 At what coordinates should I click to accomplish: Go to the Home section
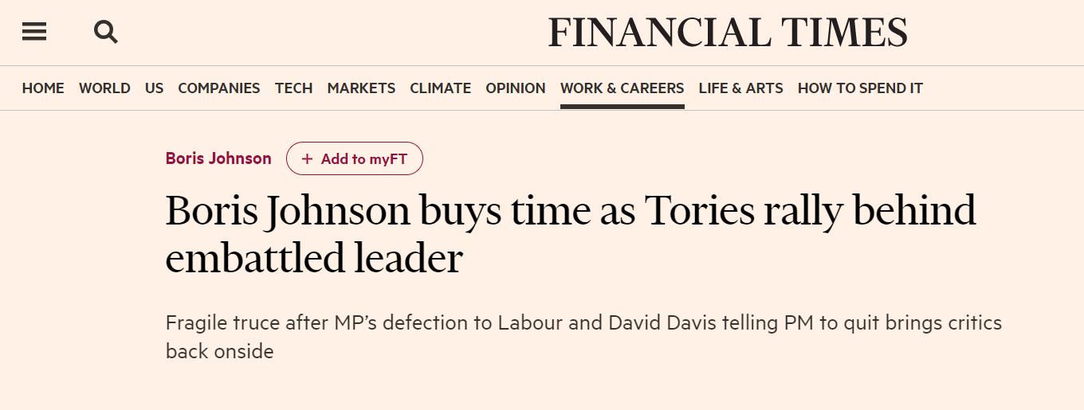pos(43,88)
